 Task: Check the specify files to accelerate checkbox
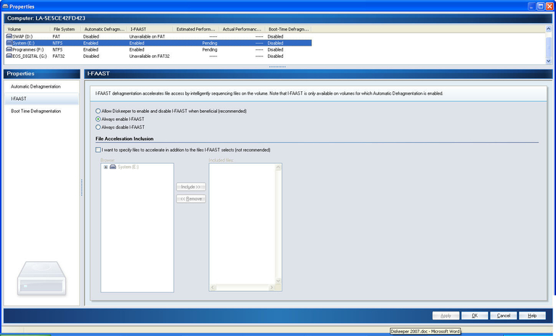[x=98, y=150]
